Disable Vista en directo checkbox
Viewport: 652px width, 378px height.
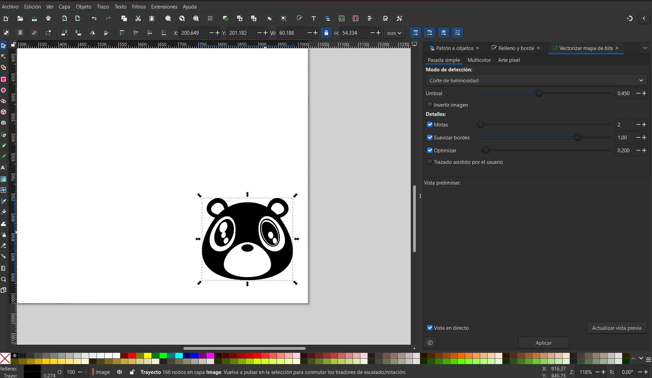(430, 328)
